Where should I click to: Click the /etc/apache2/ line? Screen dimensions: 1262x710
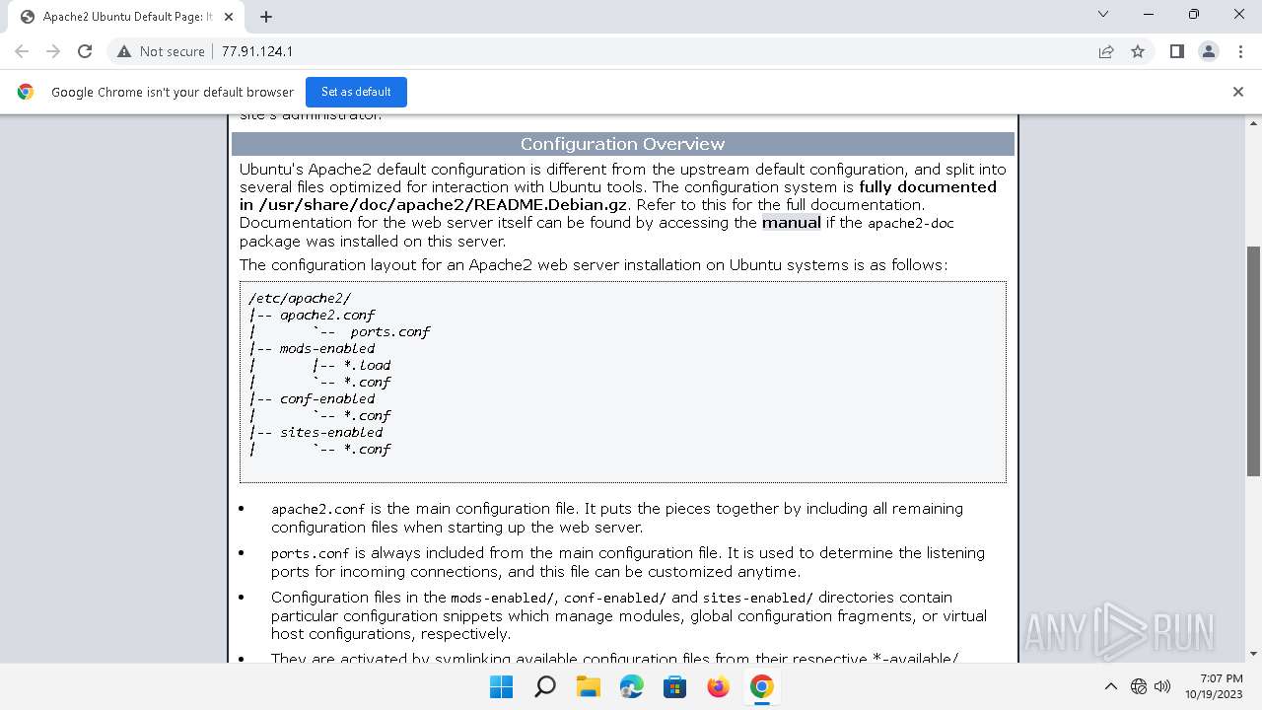point(300,298)
